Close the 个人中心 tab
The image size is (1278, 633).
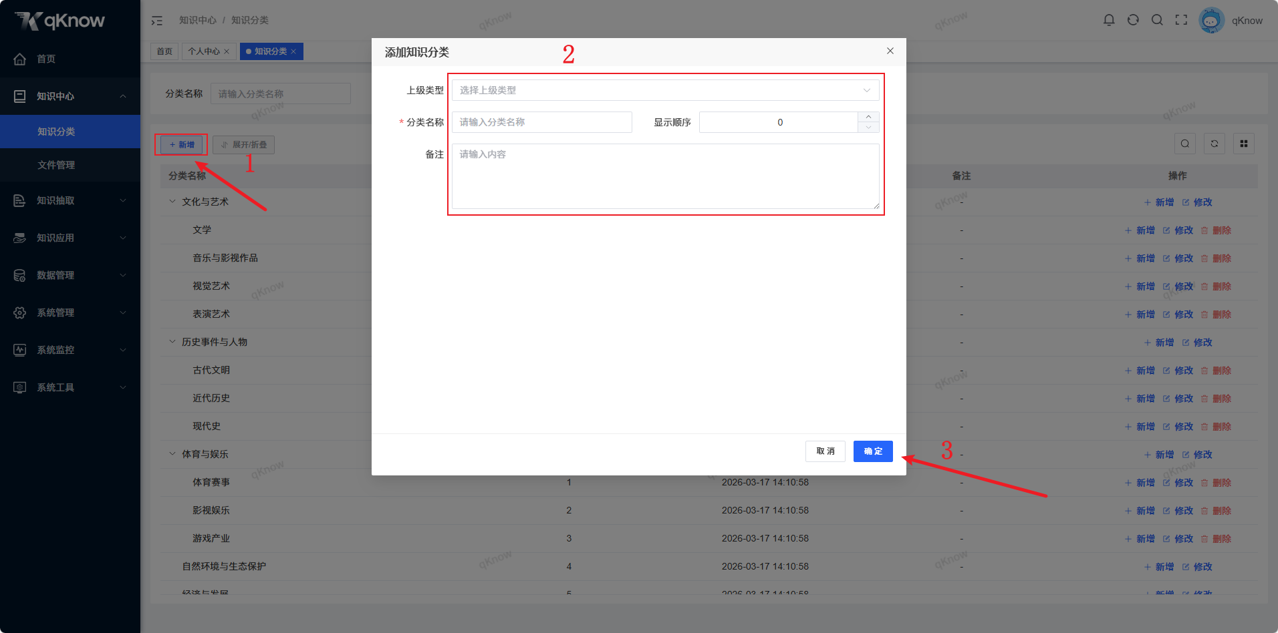tap(227, 51)
